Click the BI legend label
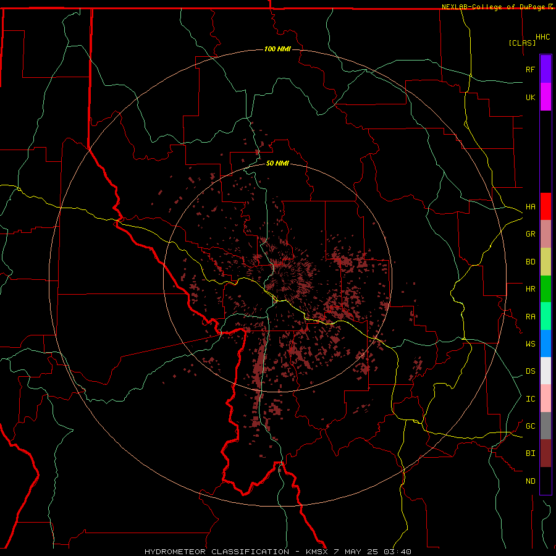 (530, 453)
